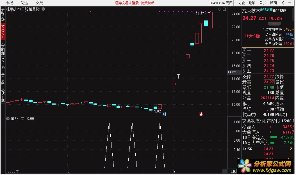The height and width of the screenshot is (175, 296).
Task: Click the 最低 value 21.40
Action: pos(269,87)
